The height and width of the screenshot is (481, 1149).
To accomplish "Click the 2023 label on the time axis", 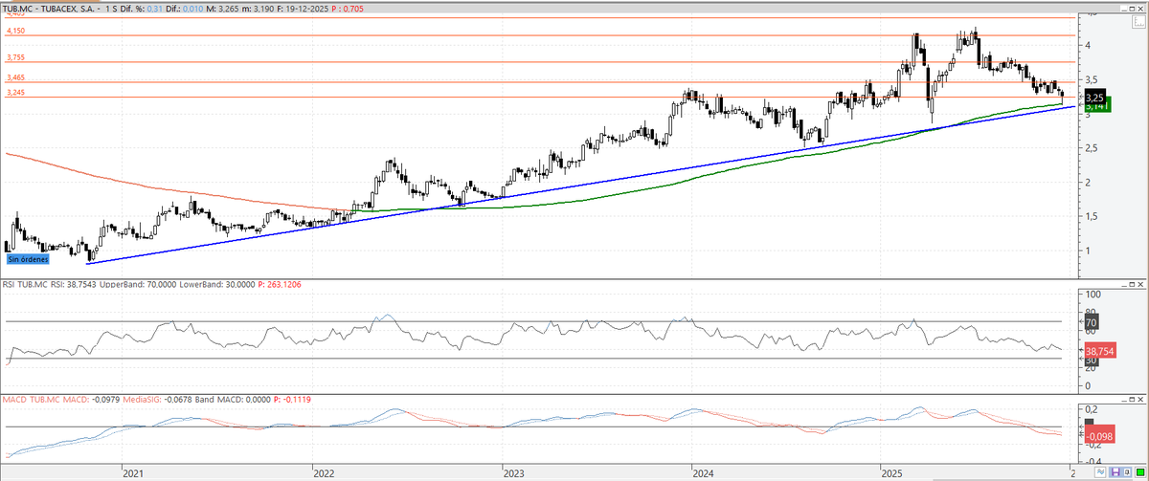I will coord(513,472).
